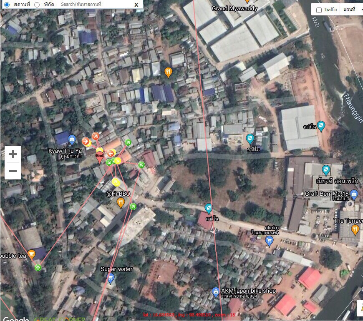Screen dimensions: 363x321
Task: Click the akoko shopping cart pin
Action: tap(269, 241)
